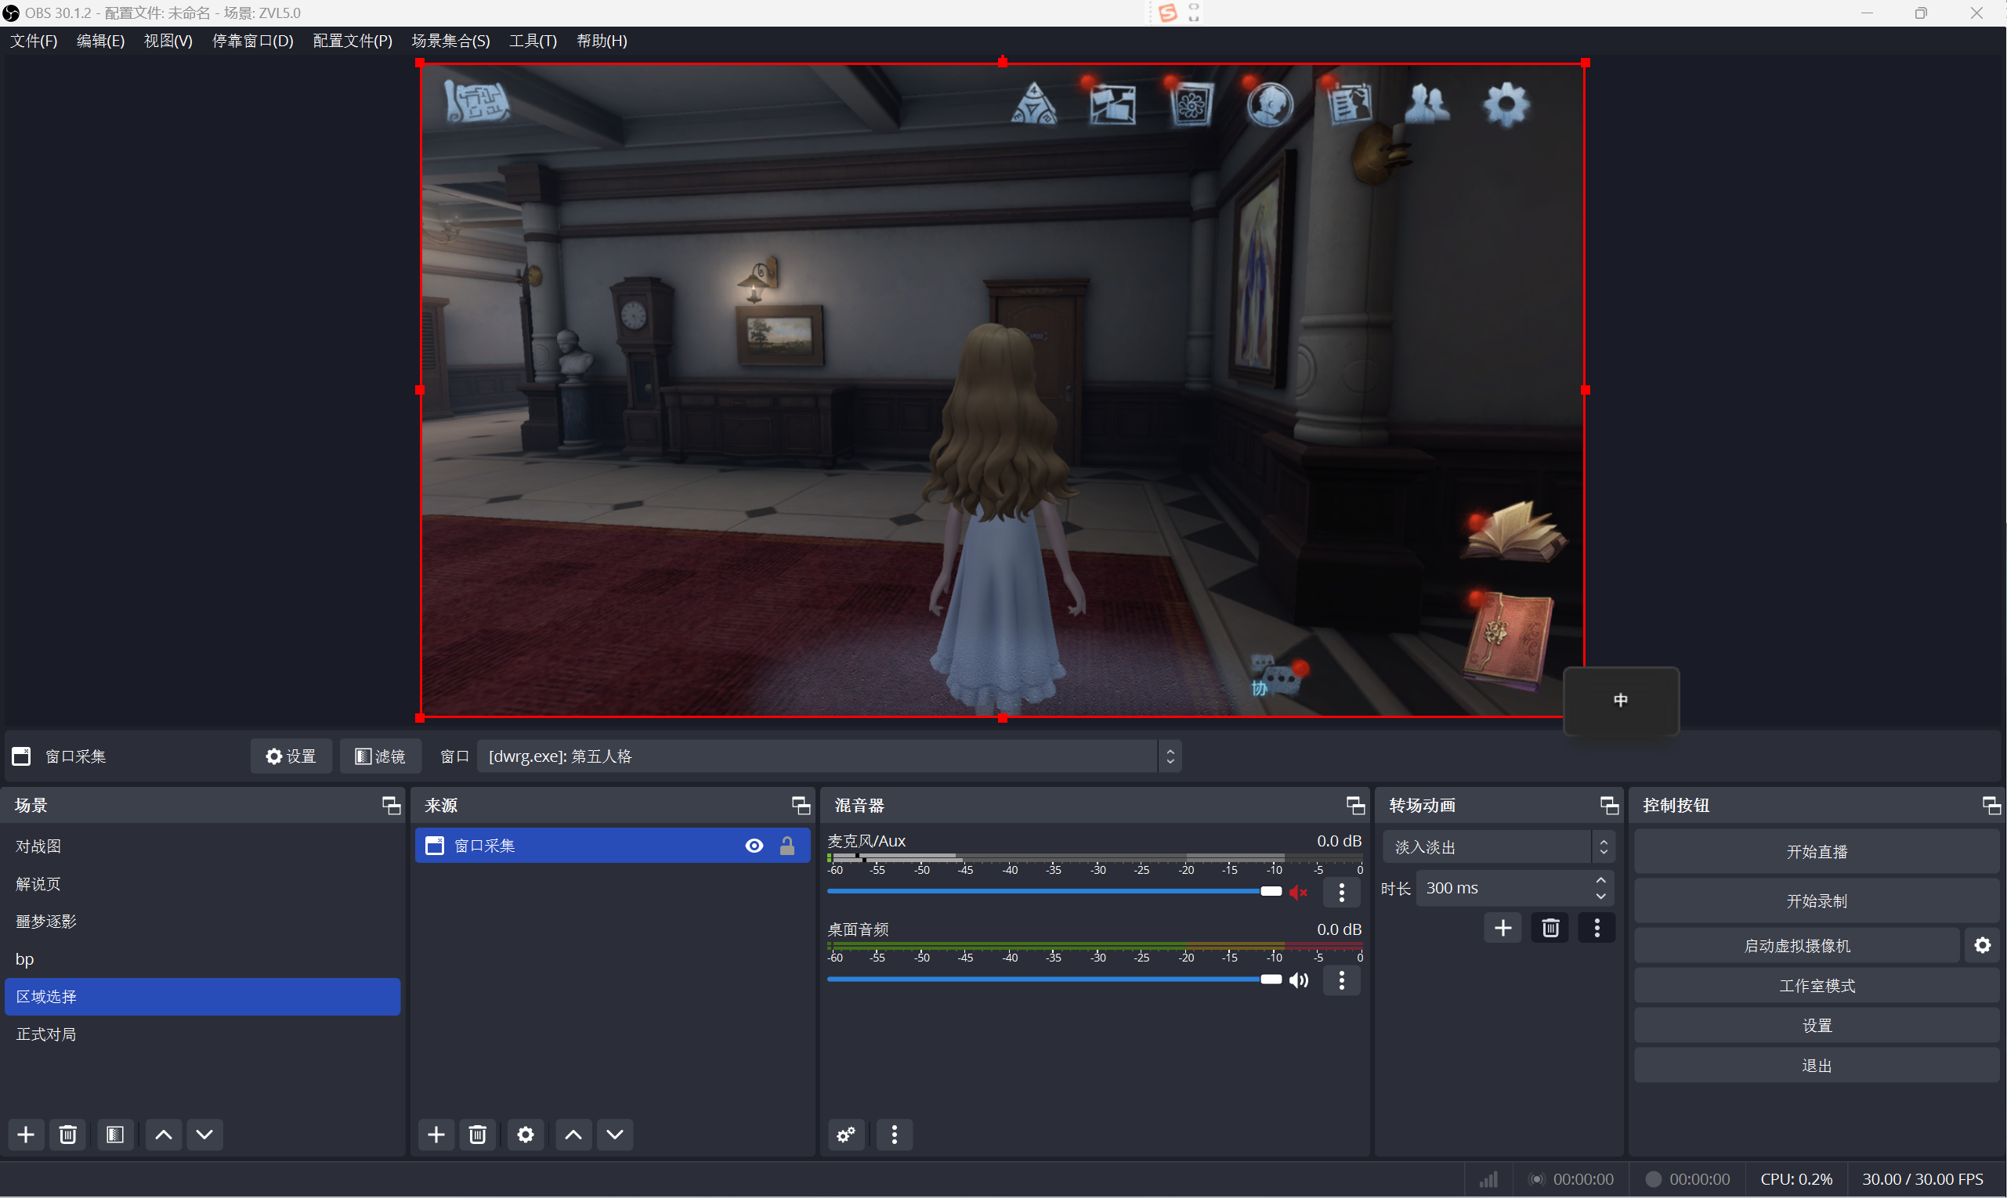2007x1198 pixels.
Task: Adjust 桌面音频 volume slider
Action: click(x=1054, y=980)
